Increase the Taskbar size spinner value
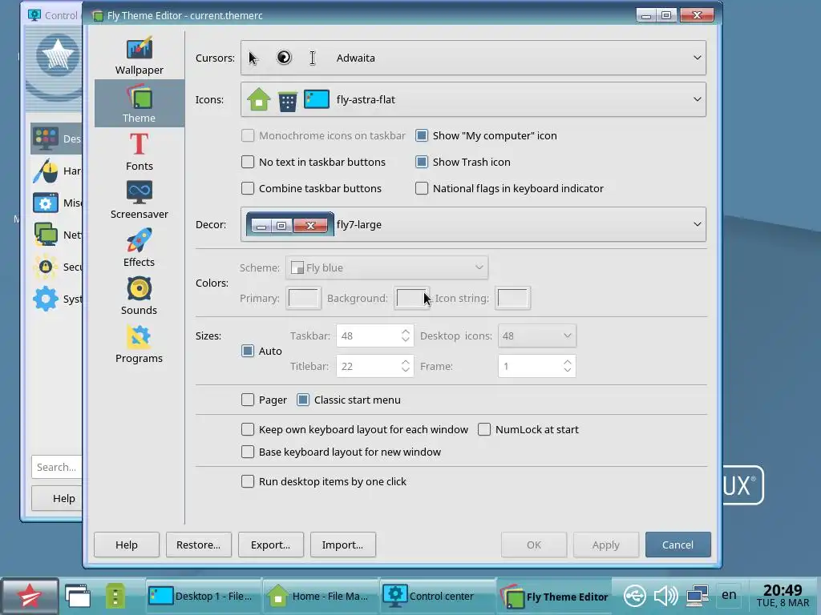 405,332
